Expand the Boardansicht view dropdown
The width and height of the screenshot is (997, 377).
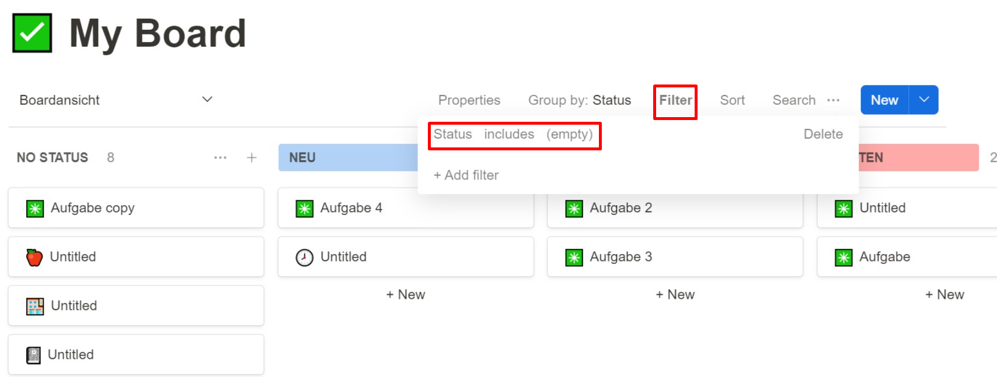click(x=207, y=100)
